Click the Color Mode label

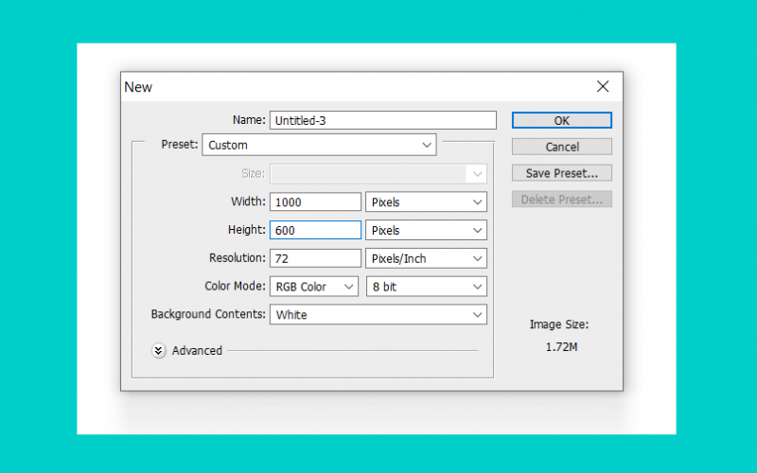(x=235, y=287)
